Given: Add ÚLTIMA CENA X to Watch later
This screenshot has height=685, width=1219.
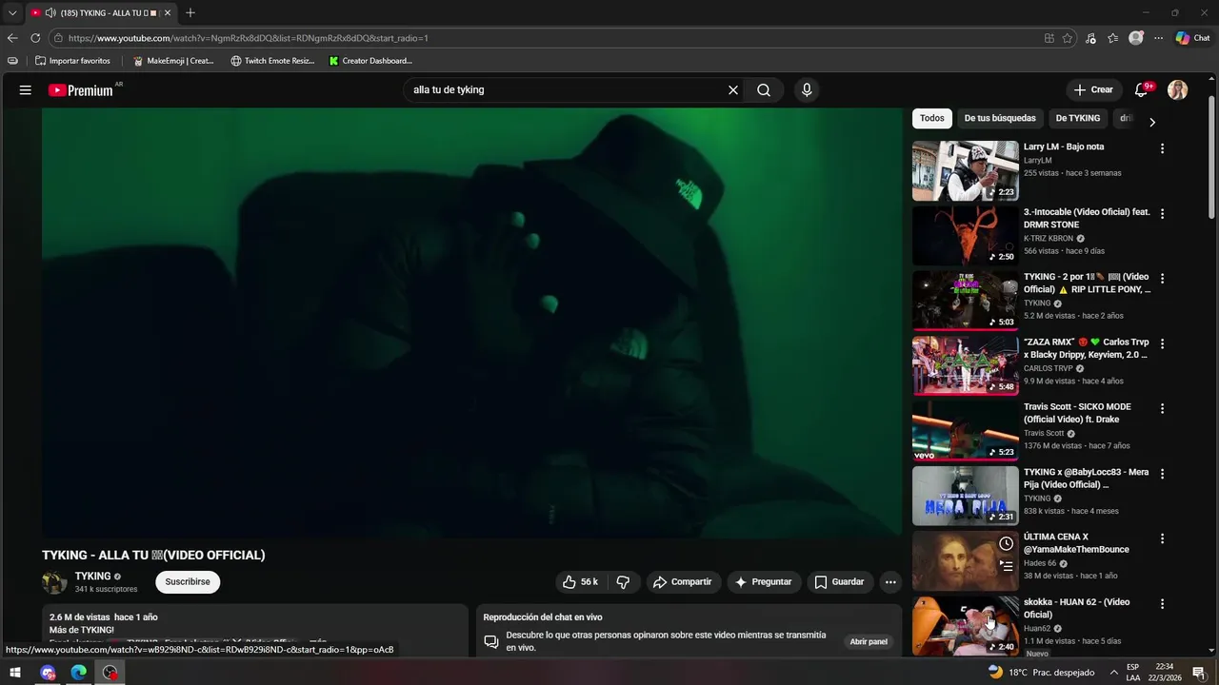Looking at the screenshot, I should tap(1006, 543).
